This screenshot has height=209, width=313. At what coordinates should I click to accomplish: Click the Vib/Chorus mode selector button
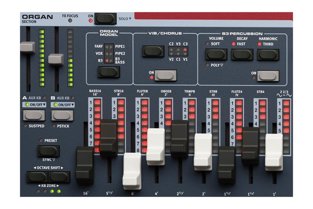pyautogui.click(x=153, y=51)
